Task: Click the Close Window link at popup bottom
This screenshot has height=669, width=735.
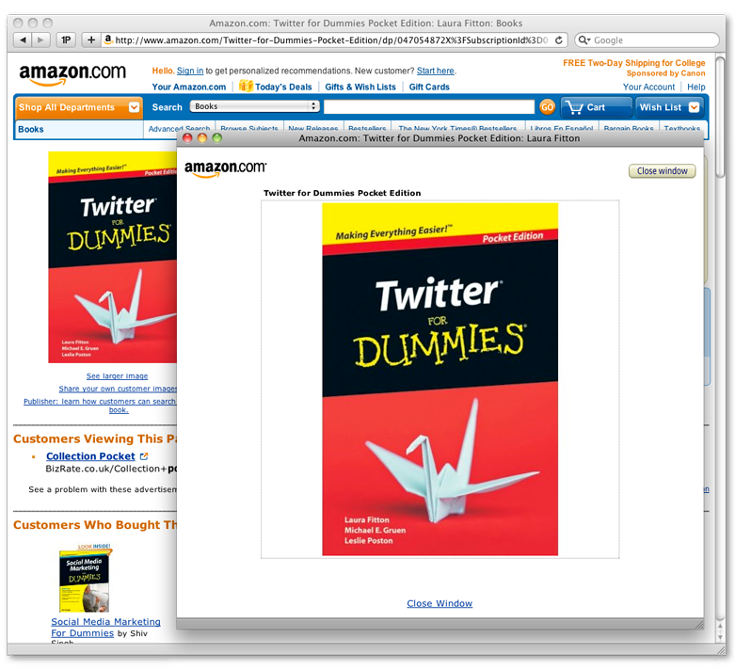Action: (439, 603)
